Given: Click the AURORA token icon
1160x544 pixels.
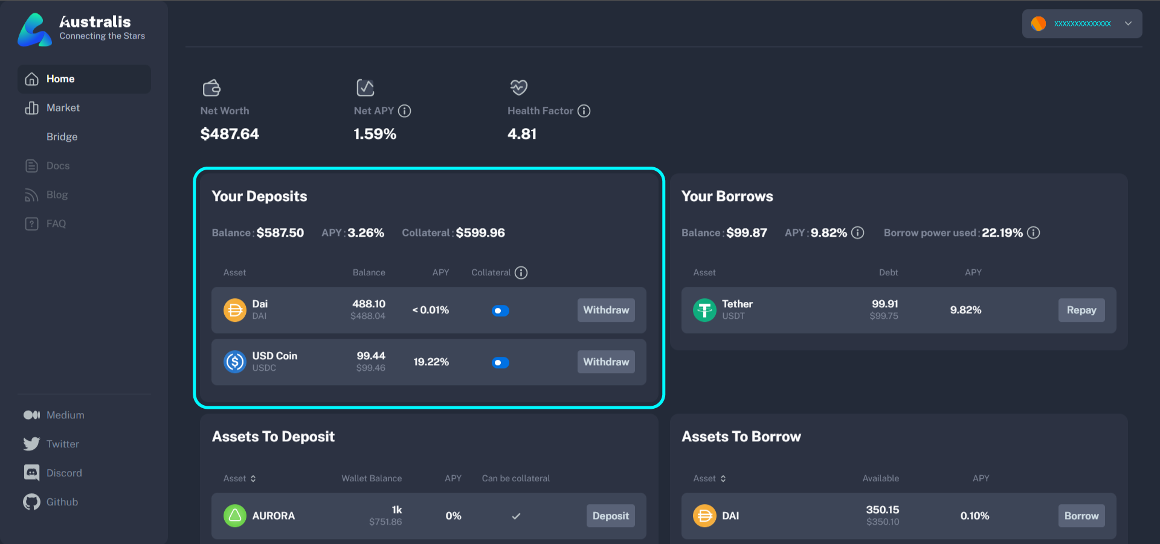Looking at the screenshot, I should point(235,516).
